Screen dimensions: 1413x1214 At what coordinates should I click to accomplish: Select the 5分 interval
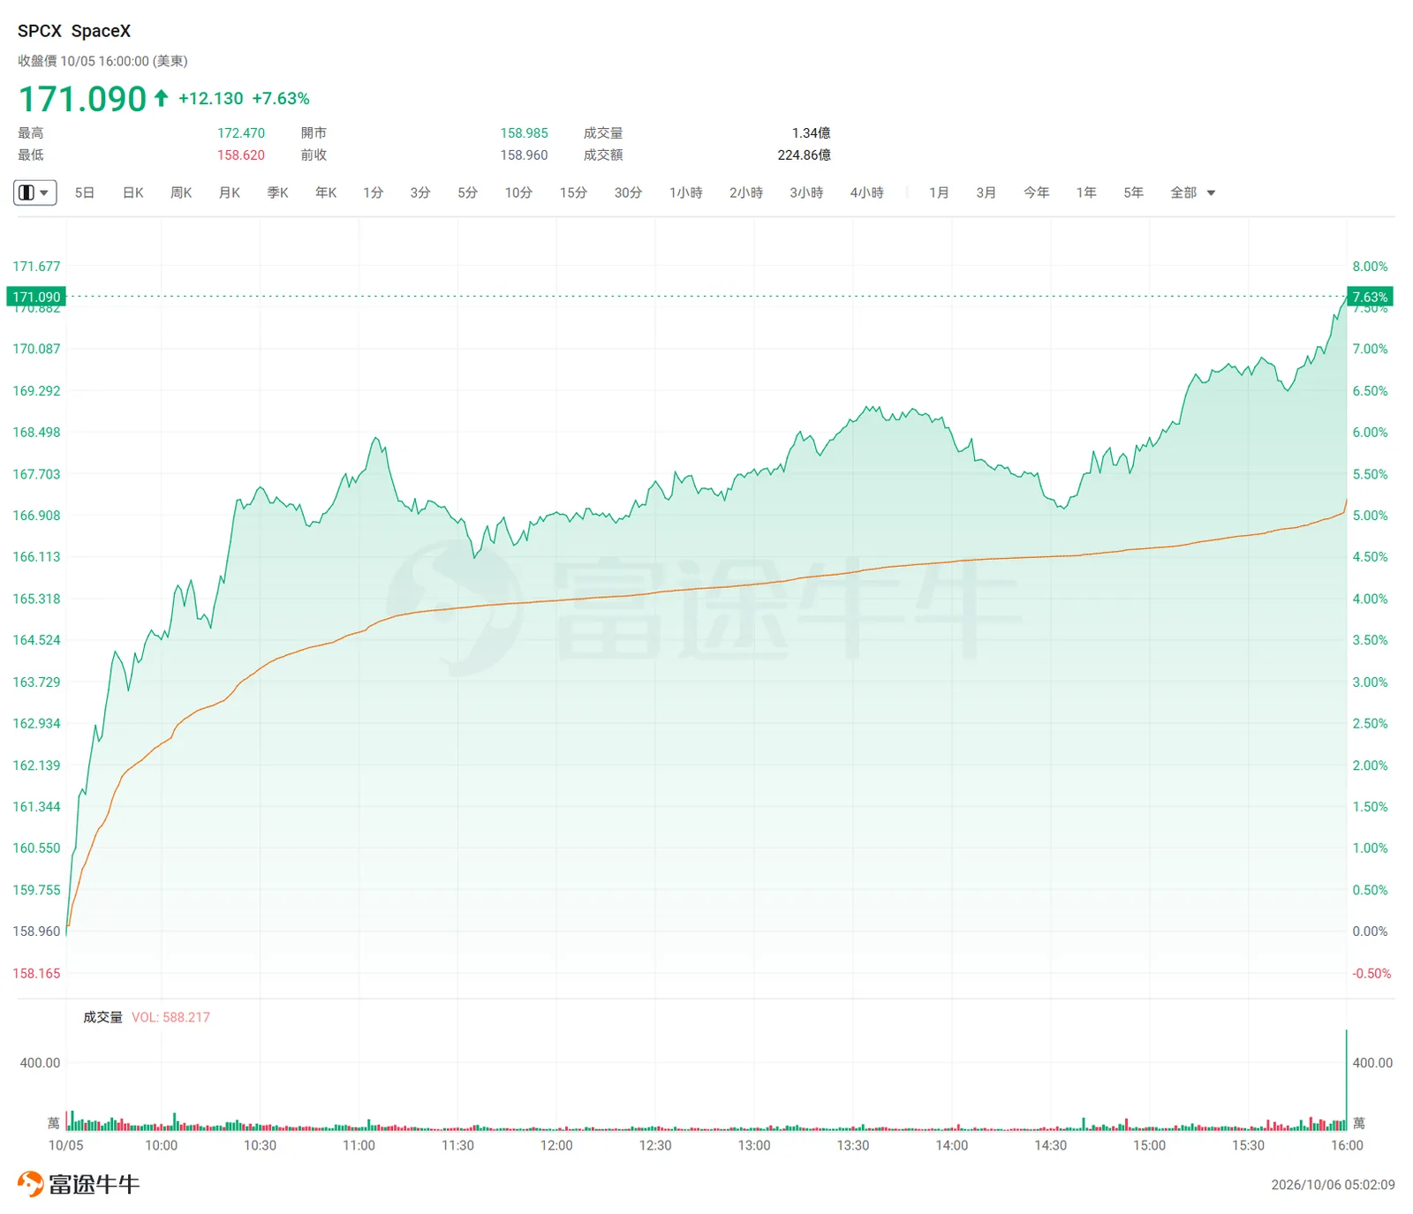(x=468, y=192)
